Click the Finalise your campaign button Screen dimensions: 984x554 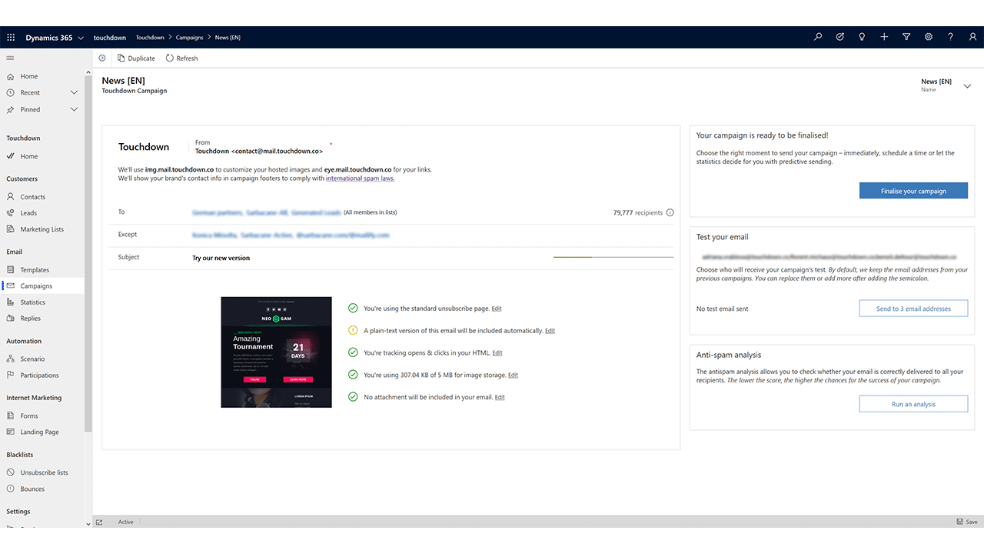[x=913, y=191]
